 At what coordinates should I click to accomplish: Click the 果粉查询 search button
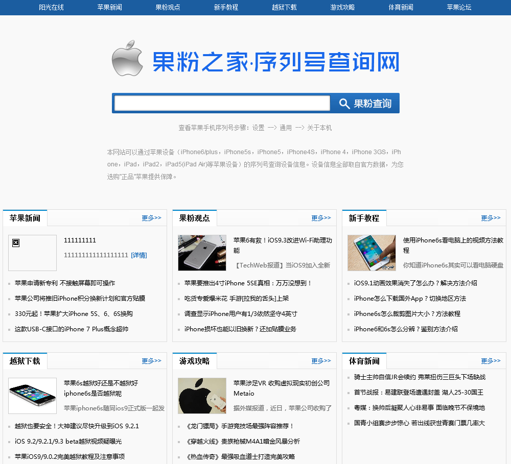365,103
